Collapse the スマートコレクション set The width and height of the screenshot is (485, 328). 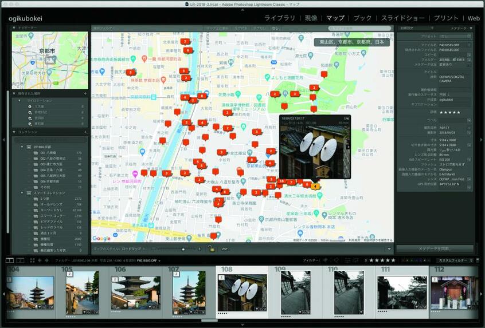[22, 193]
